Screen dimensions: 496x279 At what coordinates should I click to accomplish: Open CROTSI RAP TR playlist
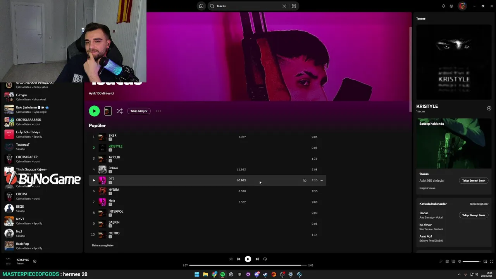[x=43, y=159]
